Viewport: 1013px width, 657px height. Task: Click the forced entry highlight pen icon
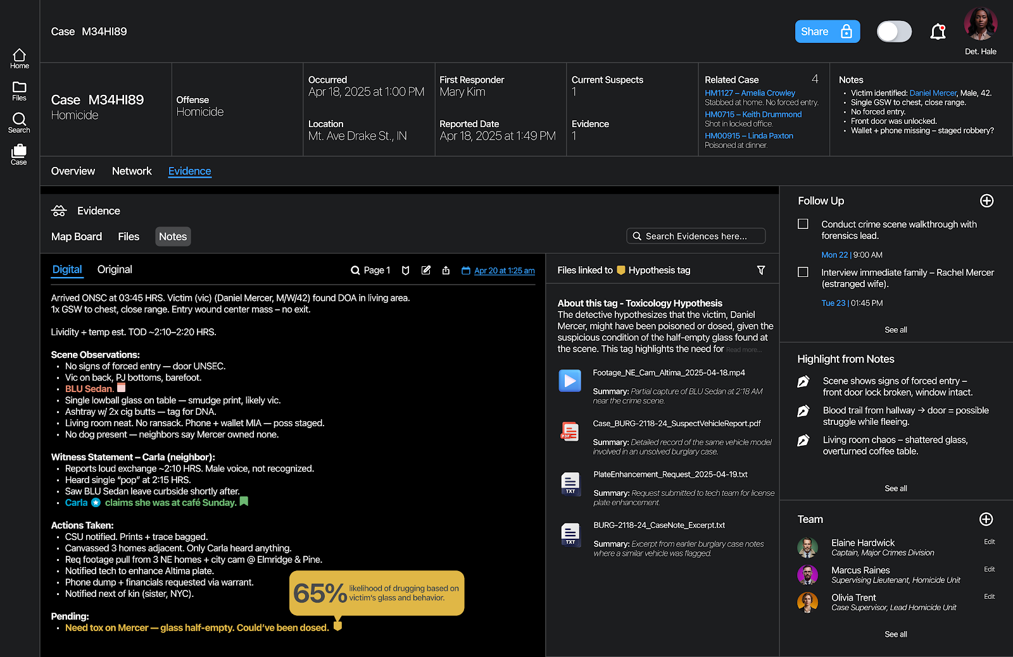point(803,381)
